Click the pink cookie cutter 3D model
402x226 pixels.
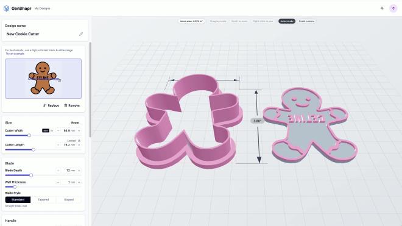(188, 122)
